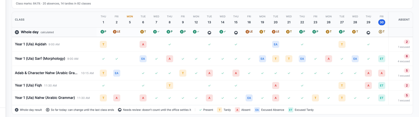The width and height of the screenshot is (419, 117).
Task: Click the class marks summary text
Action: pyautogui.click(x=53, y=3)
